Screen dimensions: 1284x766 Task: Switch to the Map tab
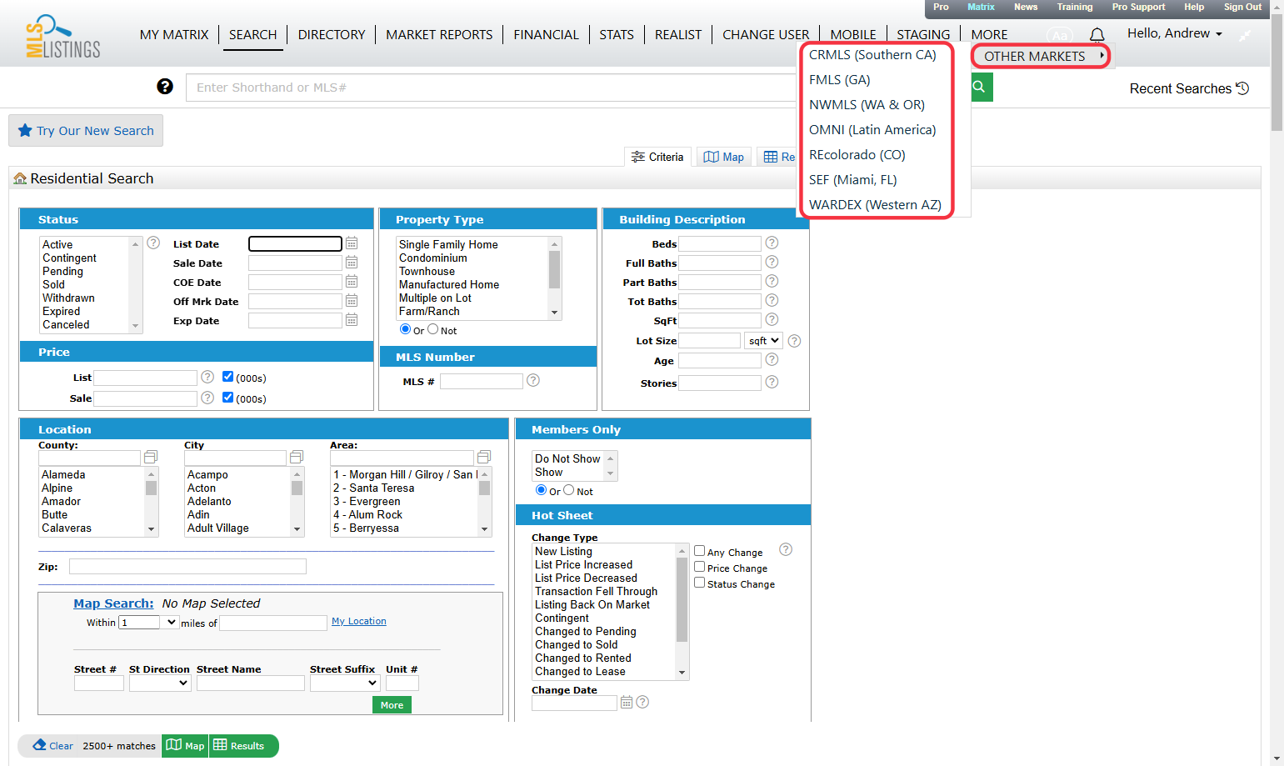(x=724, y=157)
